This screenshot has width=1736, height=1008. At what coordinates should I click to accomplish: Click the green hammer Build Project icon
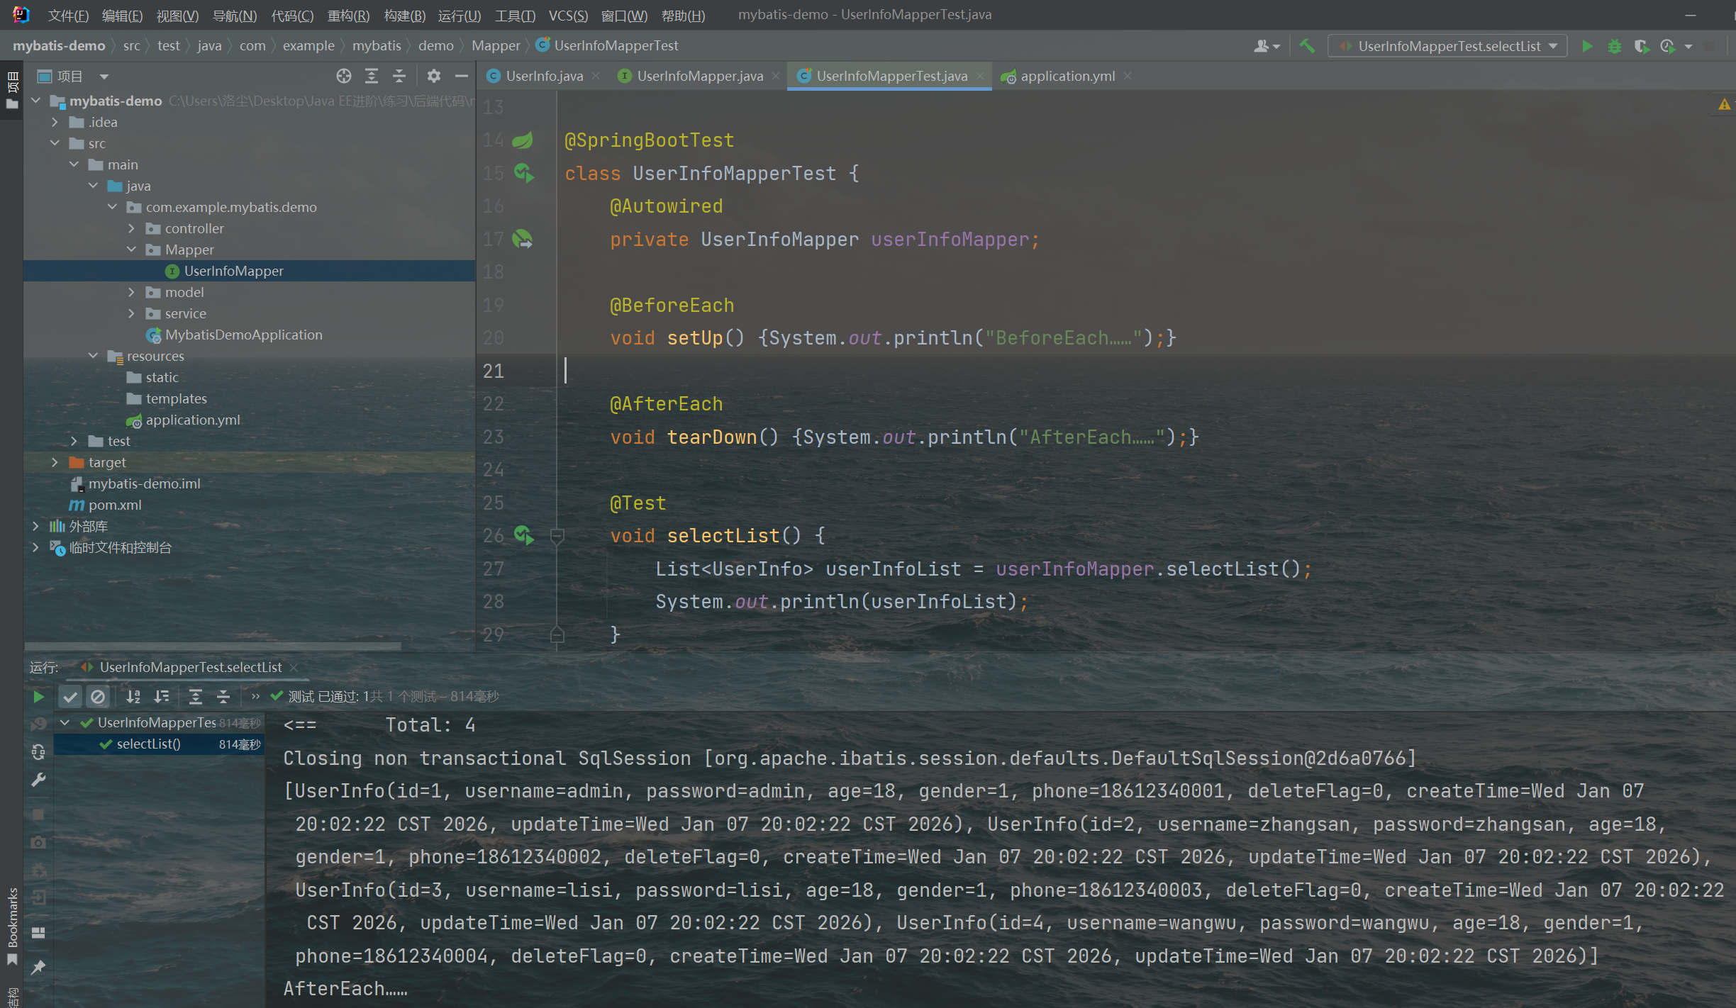click(1307, 46)
